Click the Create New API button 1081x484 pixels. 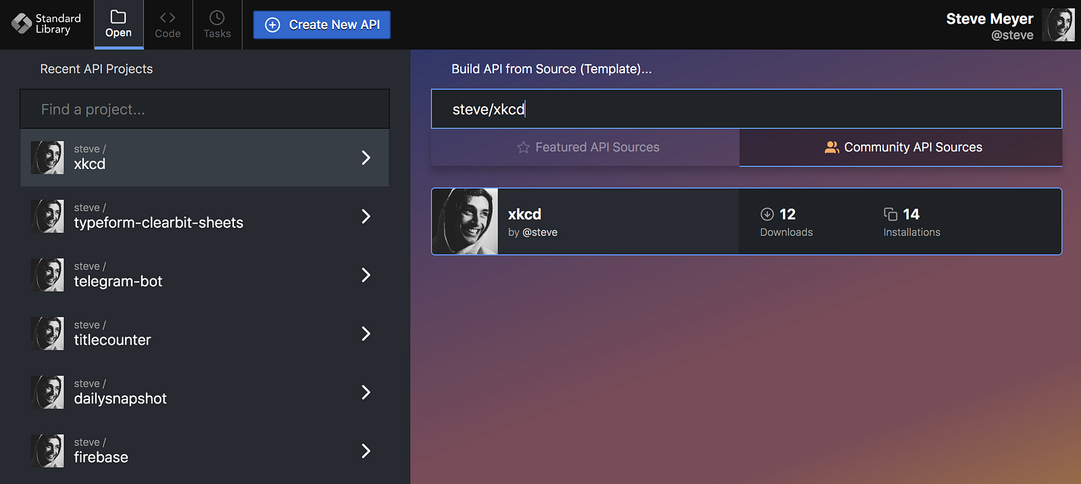pos(322,25)
